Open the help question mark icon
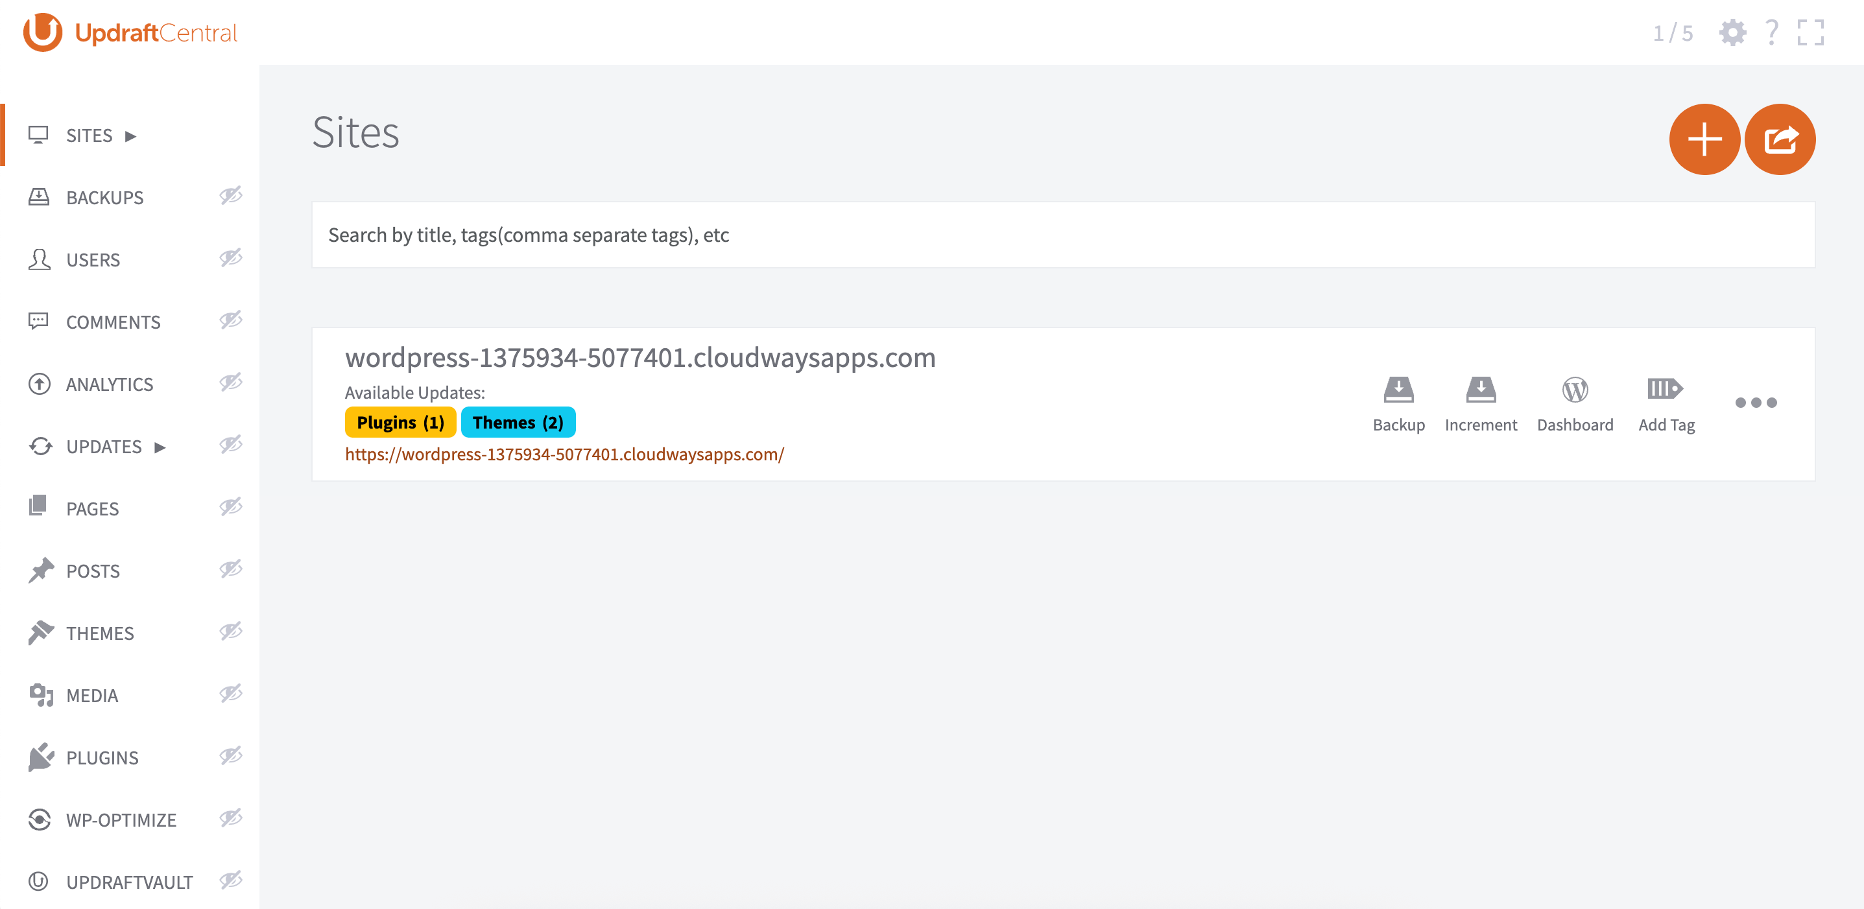Viewport: 1864px width, 909px height. coord(1771,32)
